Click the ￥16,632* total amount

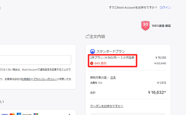tap(157, 92)
